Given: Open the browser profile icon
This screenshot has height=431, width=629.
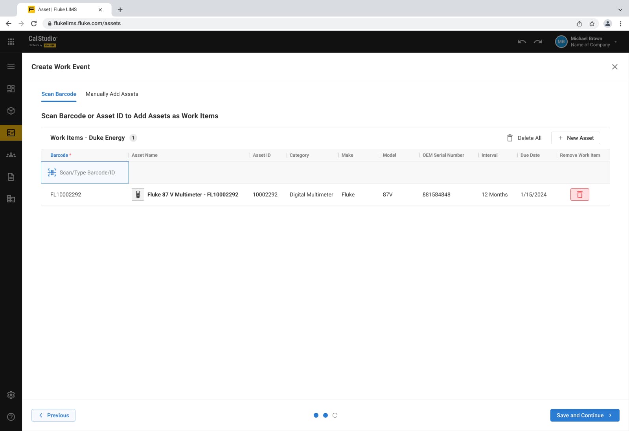Looking at the screenshot, I should 608,24.
